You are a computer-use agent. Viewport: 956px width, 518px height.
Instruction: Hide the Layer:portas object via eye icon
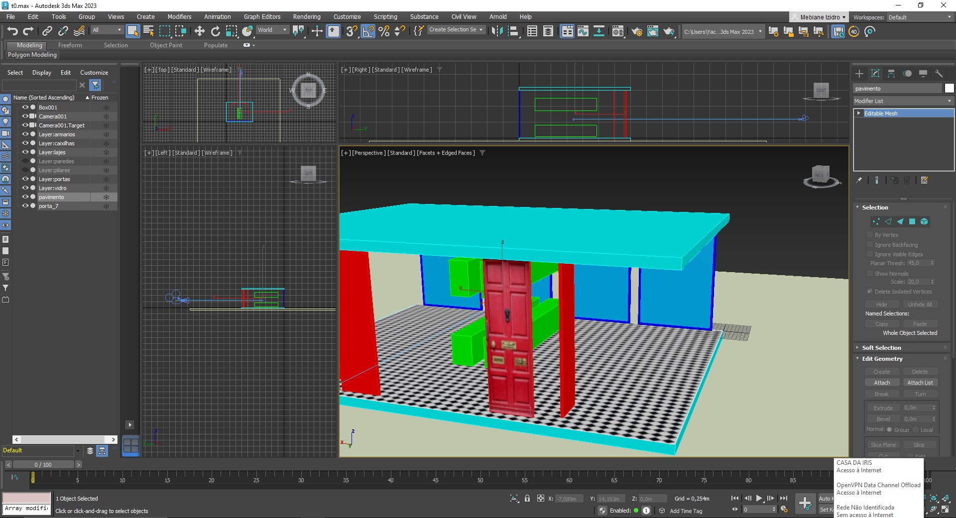tap(25, 179)
